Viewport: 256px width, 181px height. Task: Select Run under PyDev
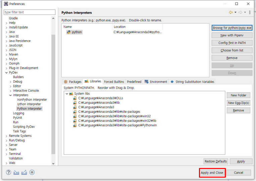16,122
